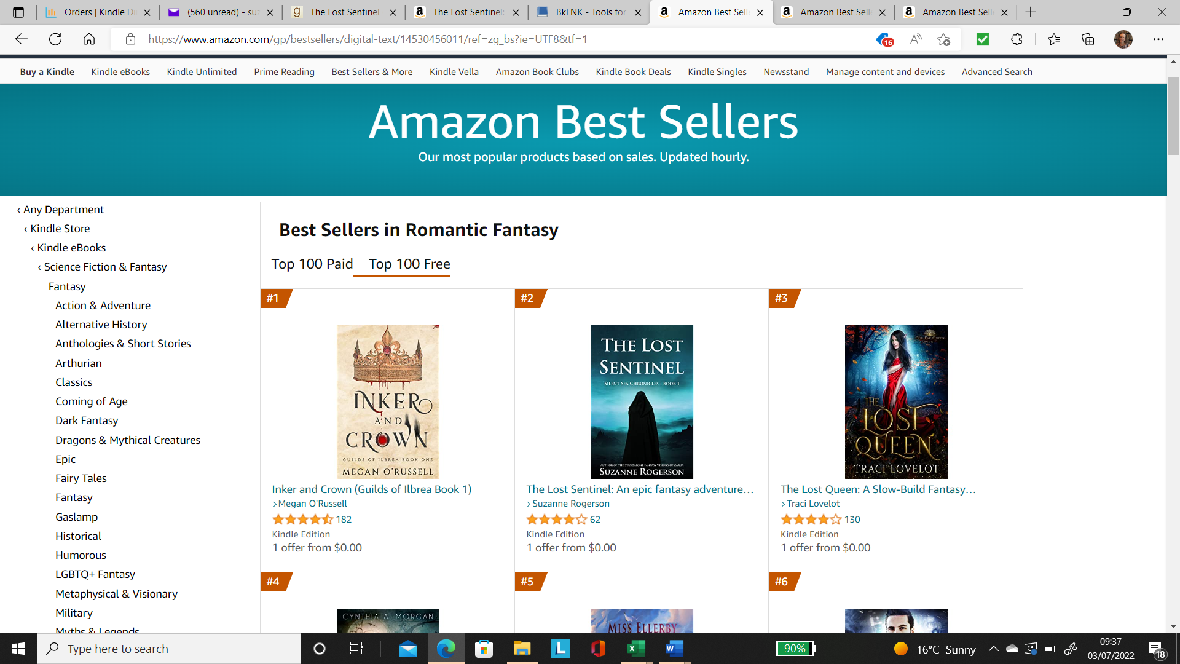Open the Extensions puzzle icon
The image size is (1180, 664).
coord(1017,39)
